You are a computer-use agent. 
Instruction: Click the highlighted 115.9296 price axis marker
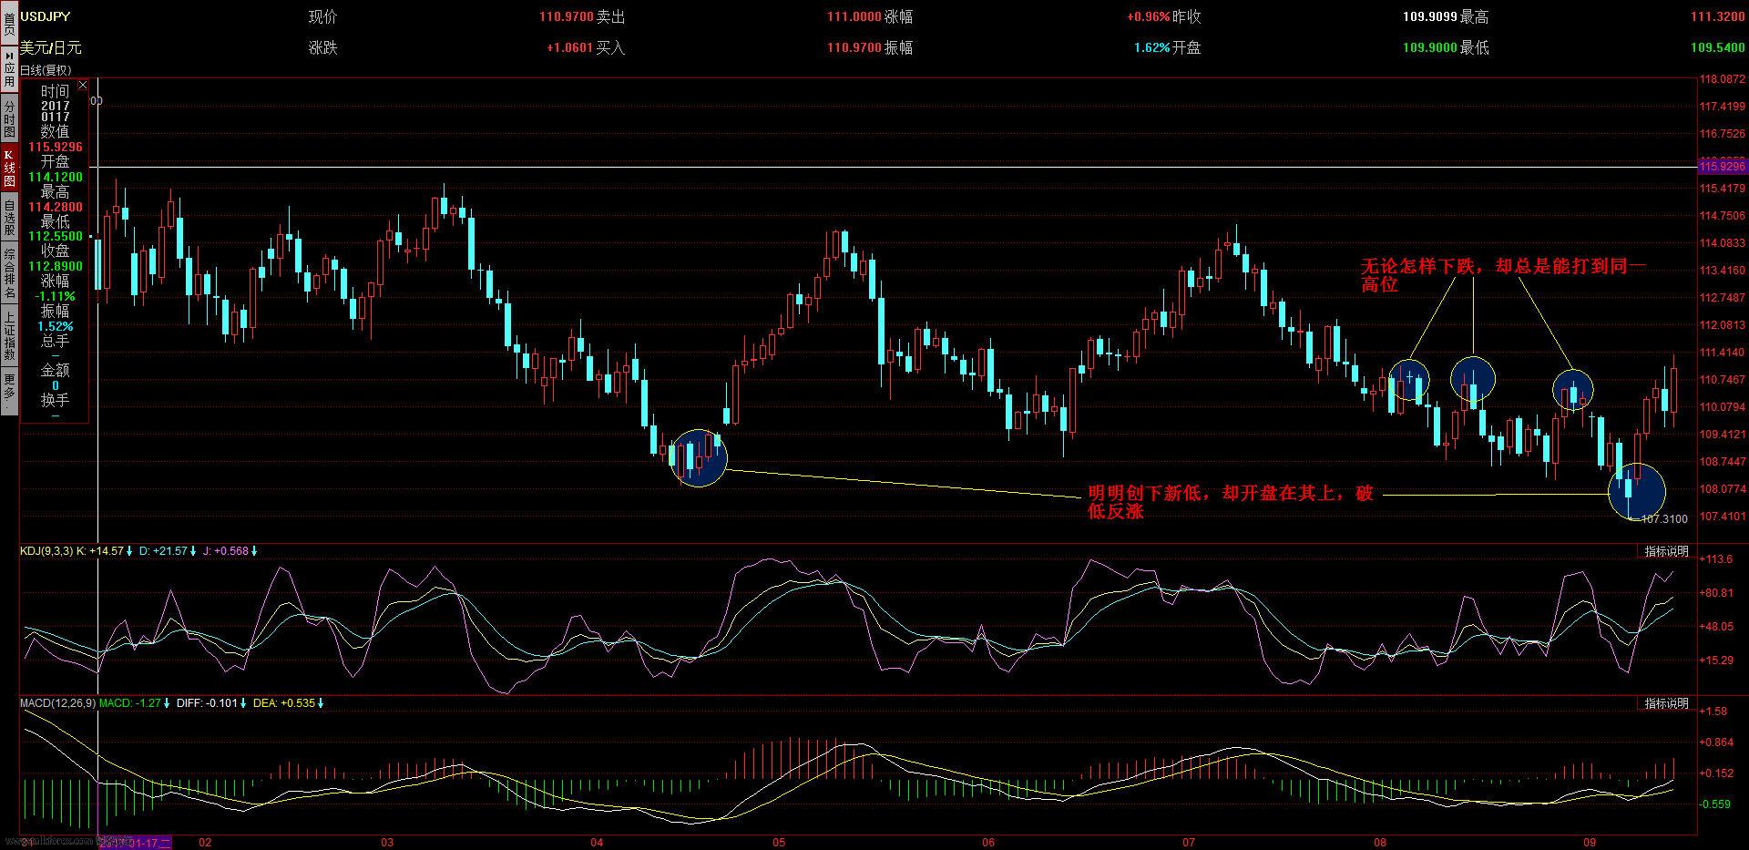[1723, 167]
